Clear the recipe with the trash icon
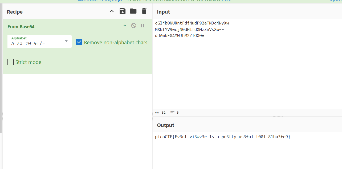This screenshot has height=169, width=342. click(144, 11)
